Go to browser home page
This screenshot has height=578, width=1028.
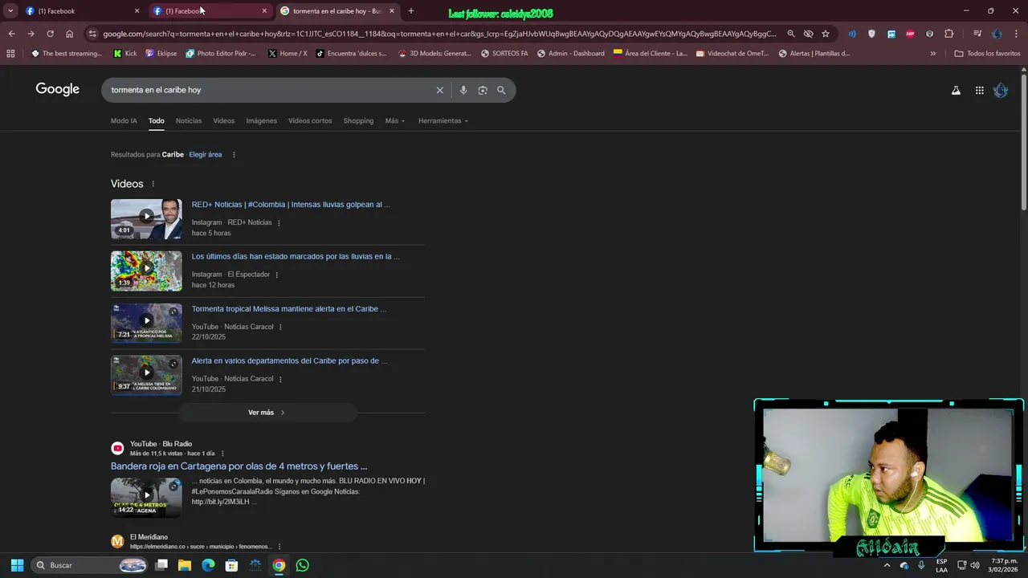[x=69, y=34]
